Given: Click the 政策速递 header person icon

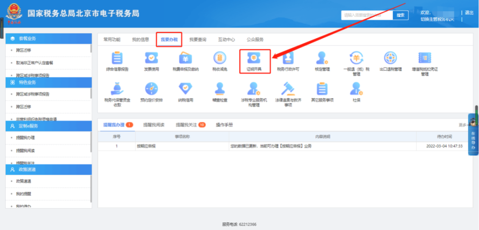Looking at the screenshot, I should click(12, 169).
